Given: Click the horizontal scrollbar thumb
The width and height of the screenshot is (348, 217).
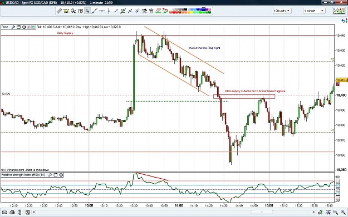Looking at the screenshot, I should pyautogui.click(x=262, y=213).
